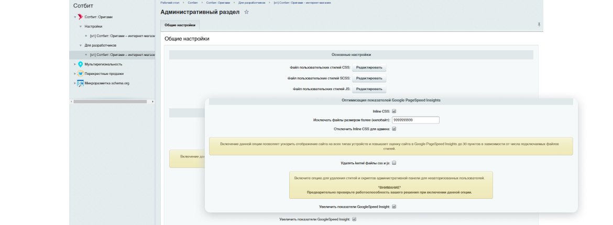Viewport: 613px width, 225px height.
Task: Toggle the Inline CSS checkbox
Action: [x=394, y=111]
